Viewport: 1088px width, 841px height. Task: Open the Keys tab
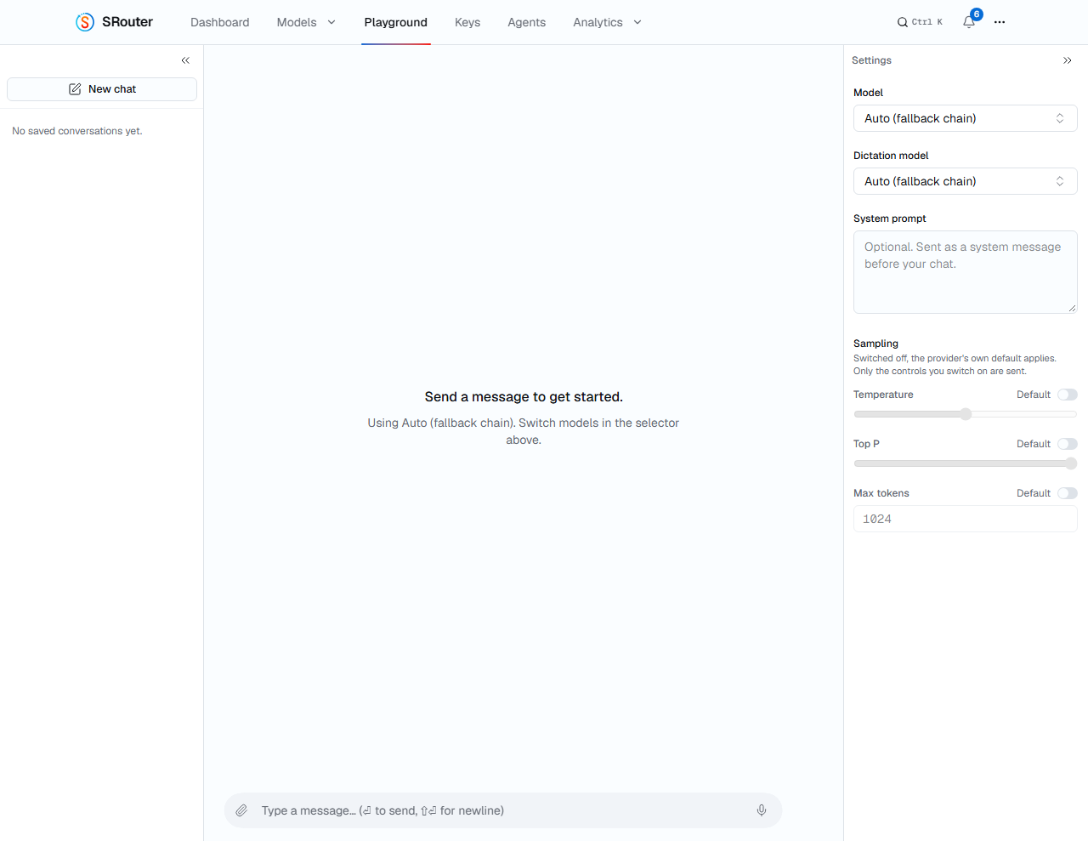pos(467,22)
